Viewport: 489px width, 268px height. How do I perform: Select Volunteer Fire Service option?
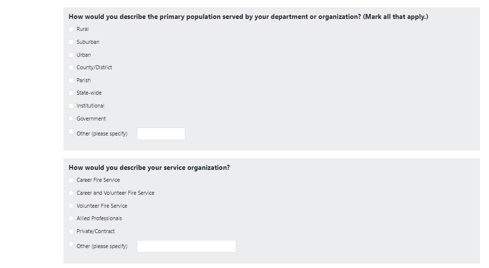point(71,206)
